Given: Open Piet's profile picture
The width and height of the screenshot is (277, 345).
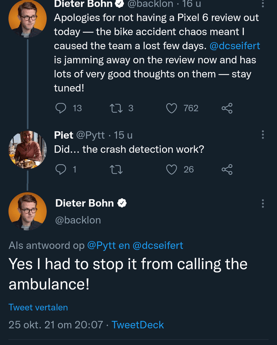Looking at the screenshot, I should point(28,149).
